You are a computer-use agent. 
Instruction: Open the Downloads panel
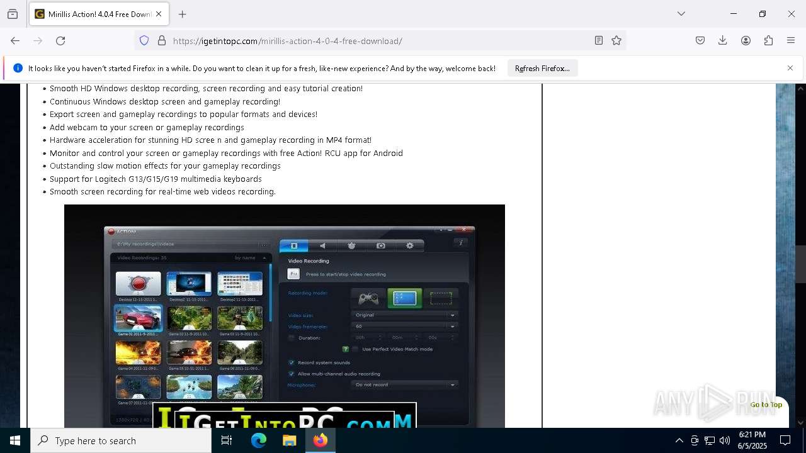(723, 40)
